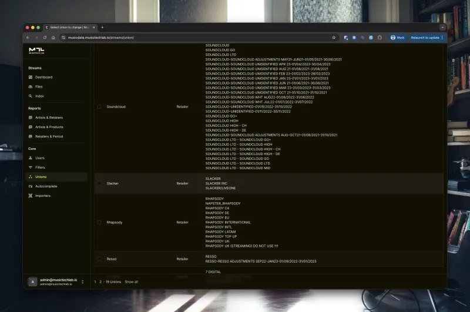Tick the Resso union checkbox

[x=99, y=259]
